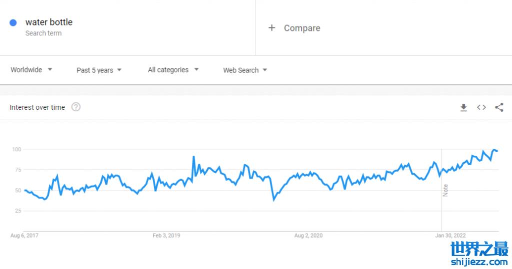The width and height of the screenshot is (512, 269).
Task: Open the Worldwide region dropdown
Action: pos(31,70)
